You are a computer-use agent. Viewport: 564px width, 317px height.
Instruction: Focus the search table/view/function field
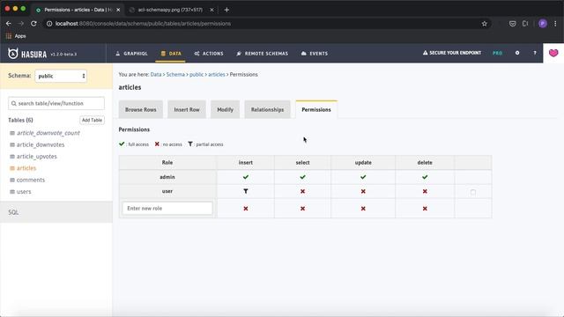tap(56, 104)
